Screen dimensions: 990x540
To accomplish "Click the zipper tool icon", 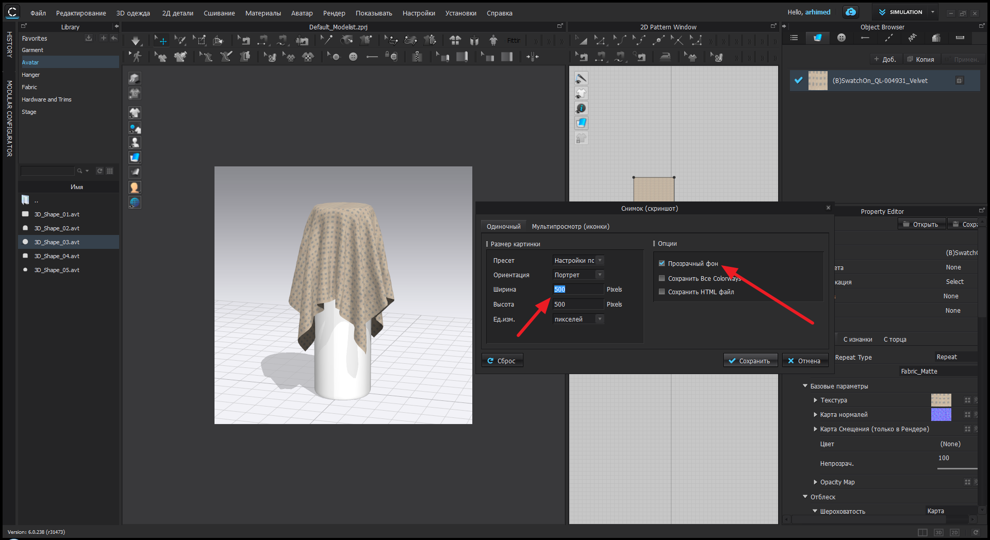I will [x=417, y=57].
